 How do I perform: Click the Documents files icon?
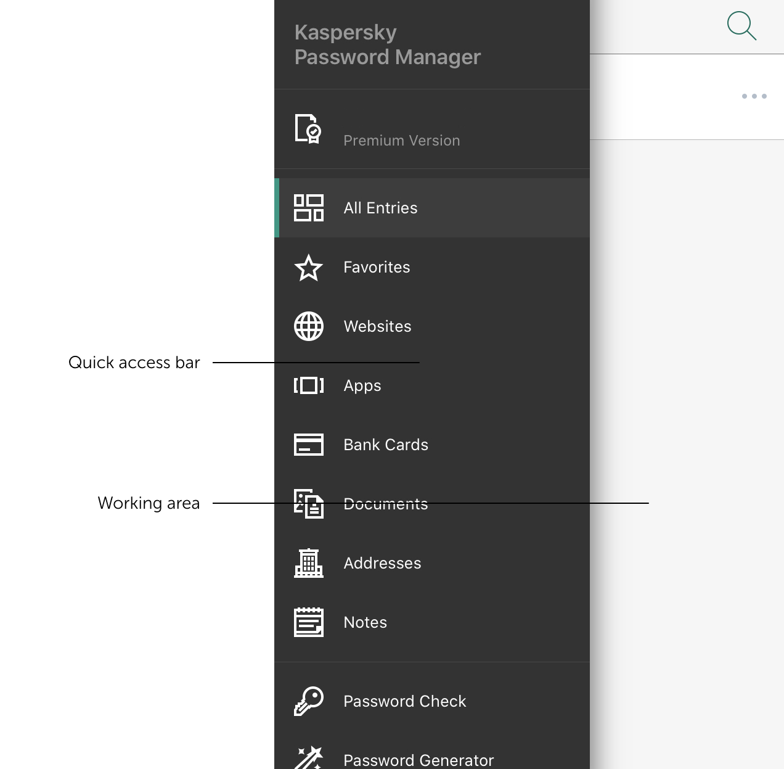(x=309, y=504)
